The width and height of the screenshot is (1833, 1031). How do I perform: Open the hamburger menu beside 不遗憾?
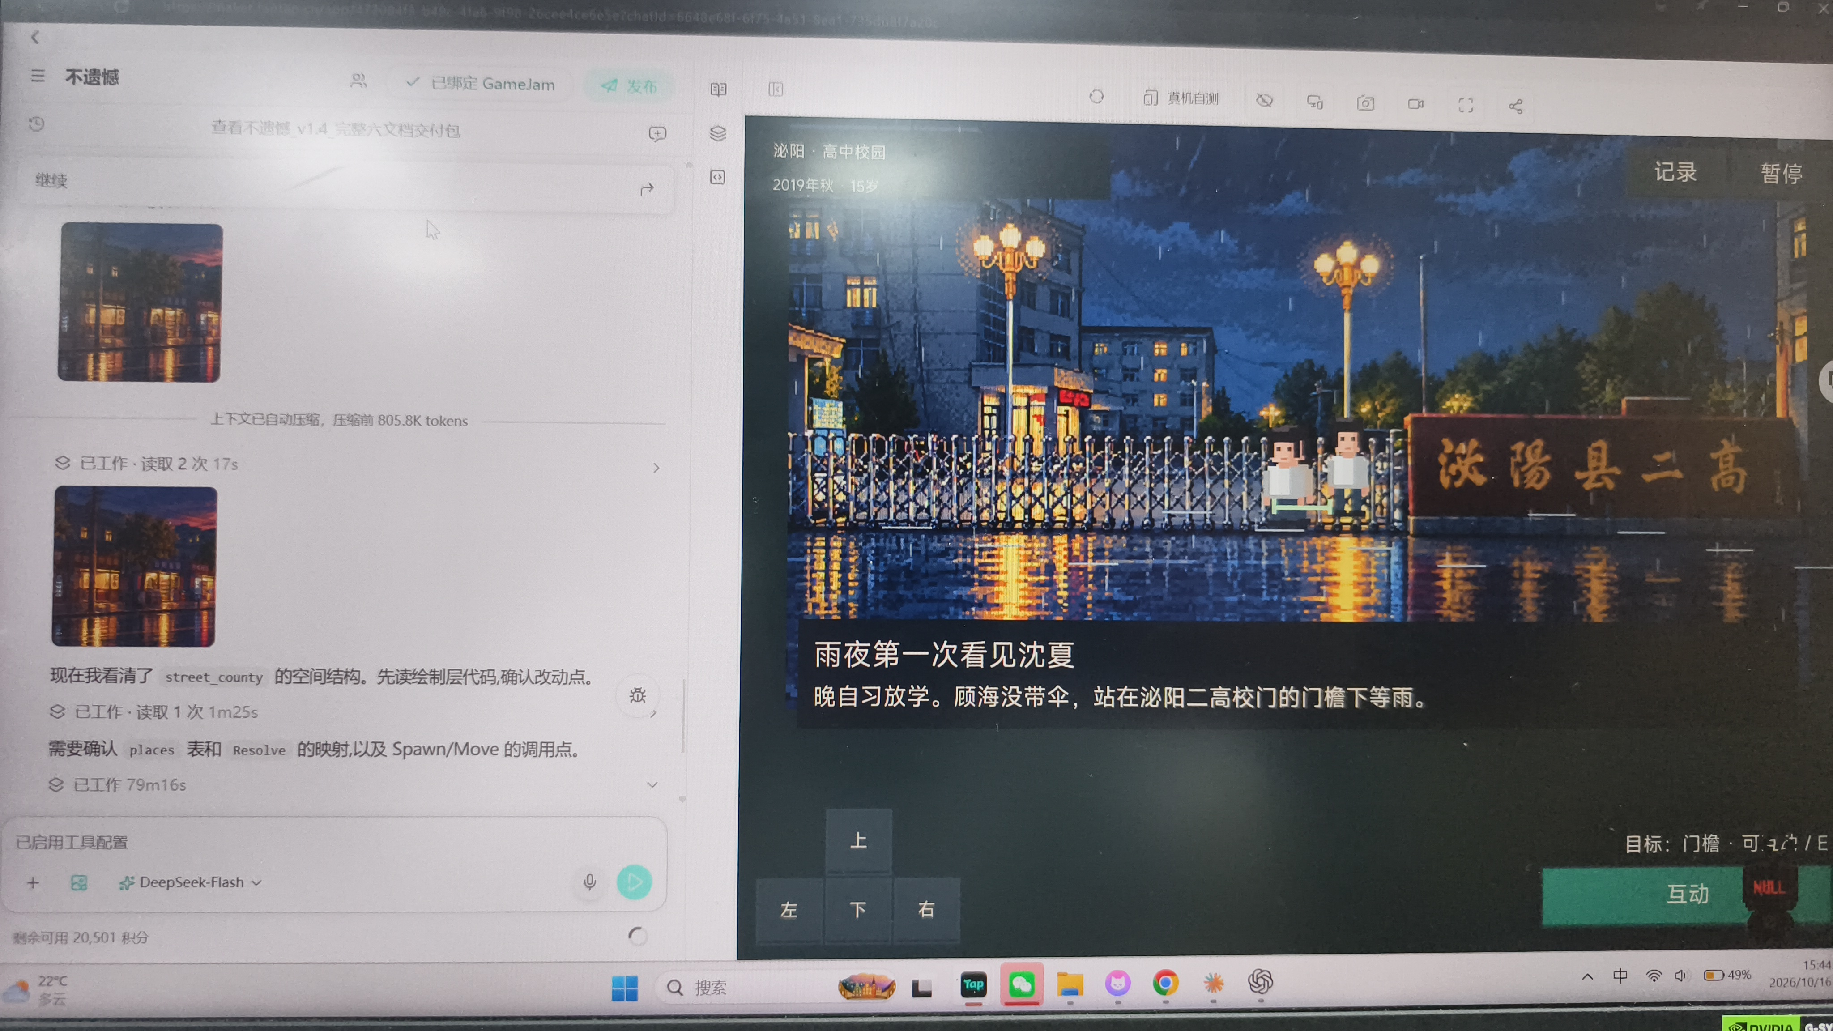click(38, 76)
